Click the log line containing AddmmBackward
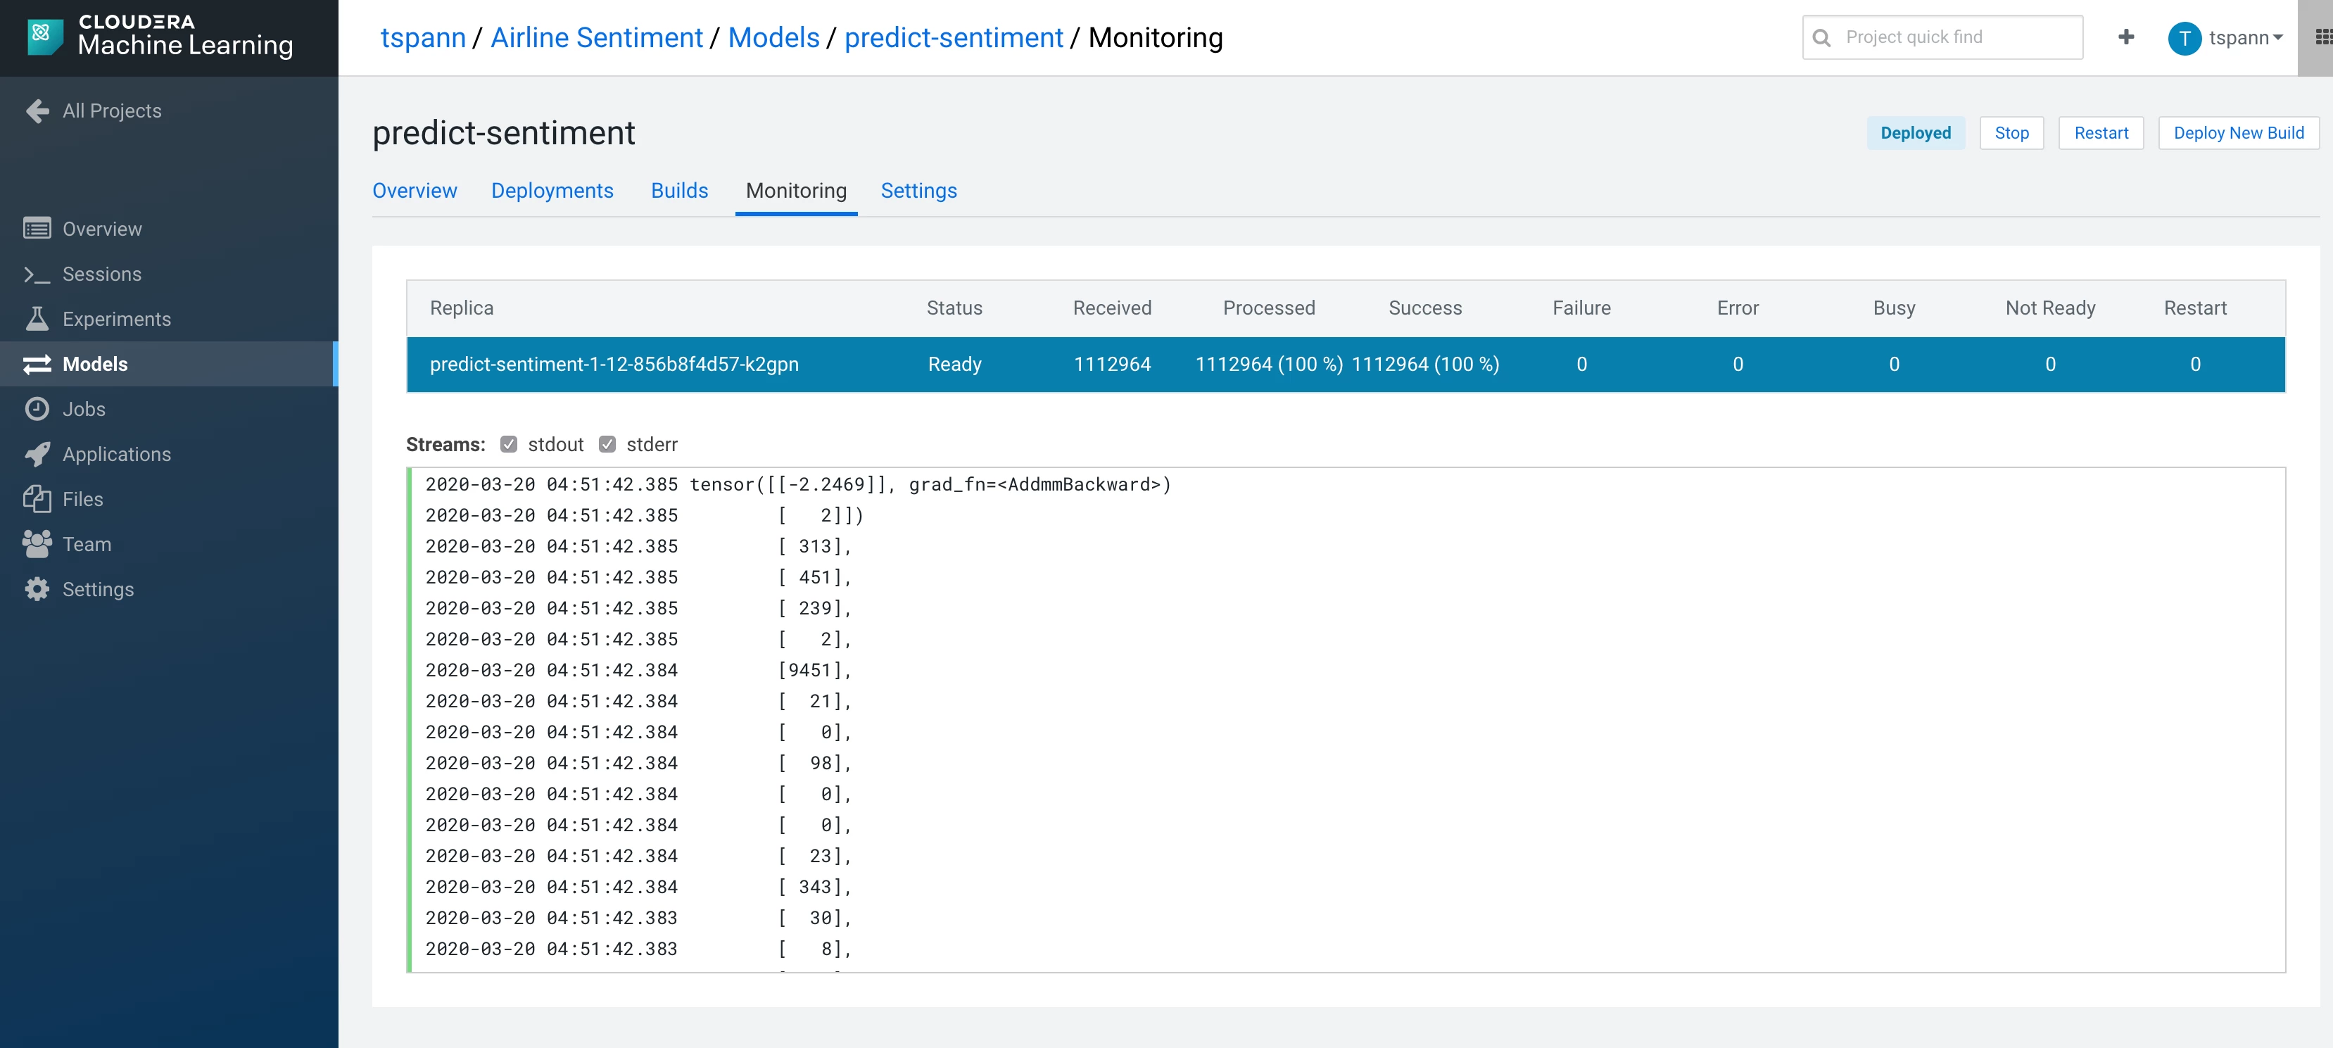 point(798,485)
